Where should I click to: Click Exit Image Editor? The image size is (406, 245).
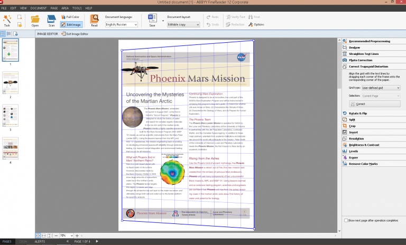[x=75, y=34]
